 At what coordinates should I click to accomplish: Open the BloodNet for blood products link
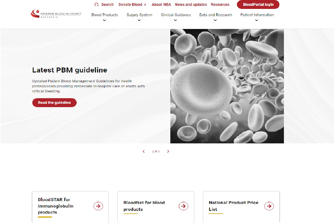(x=144, y=206)
